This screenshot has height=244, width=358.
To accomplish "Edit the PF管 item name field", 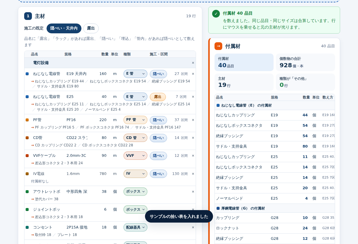I will [x=47, y=120].
